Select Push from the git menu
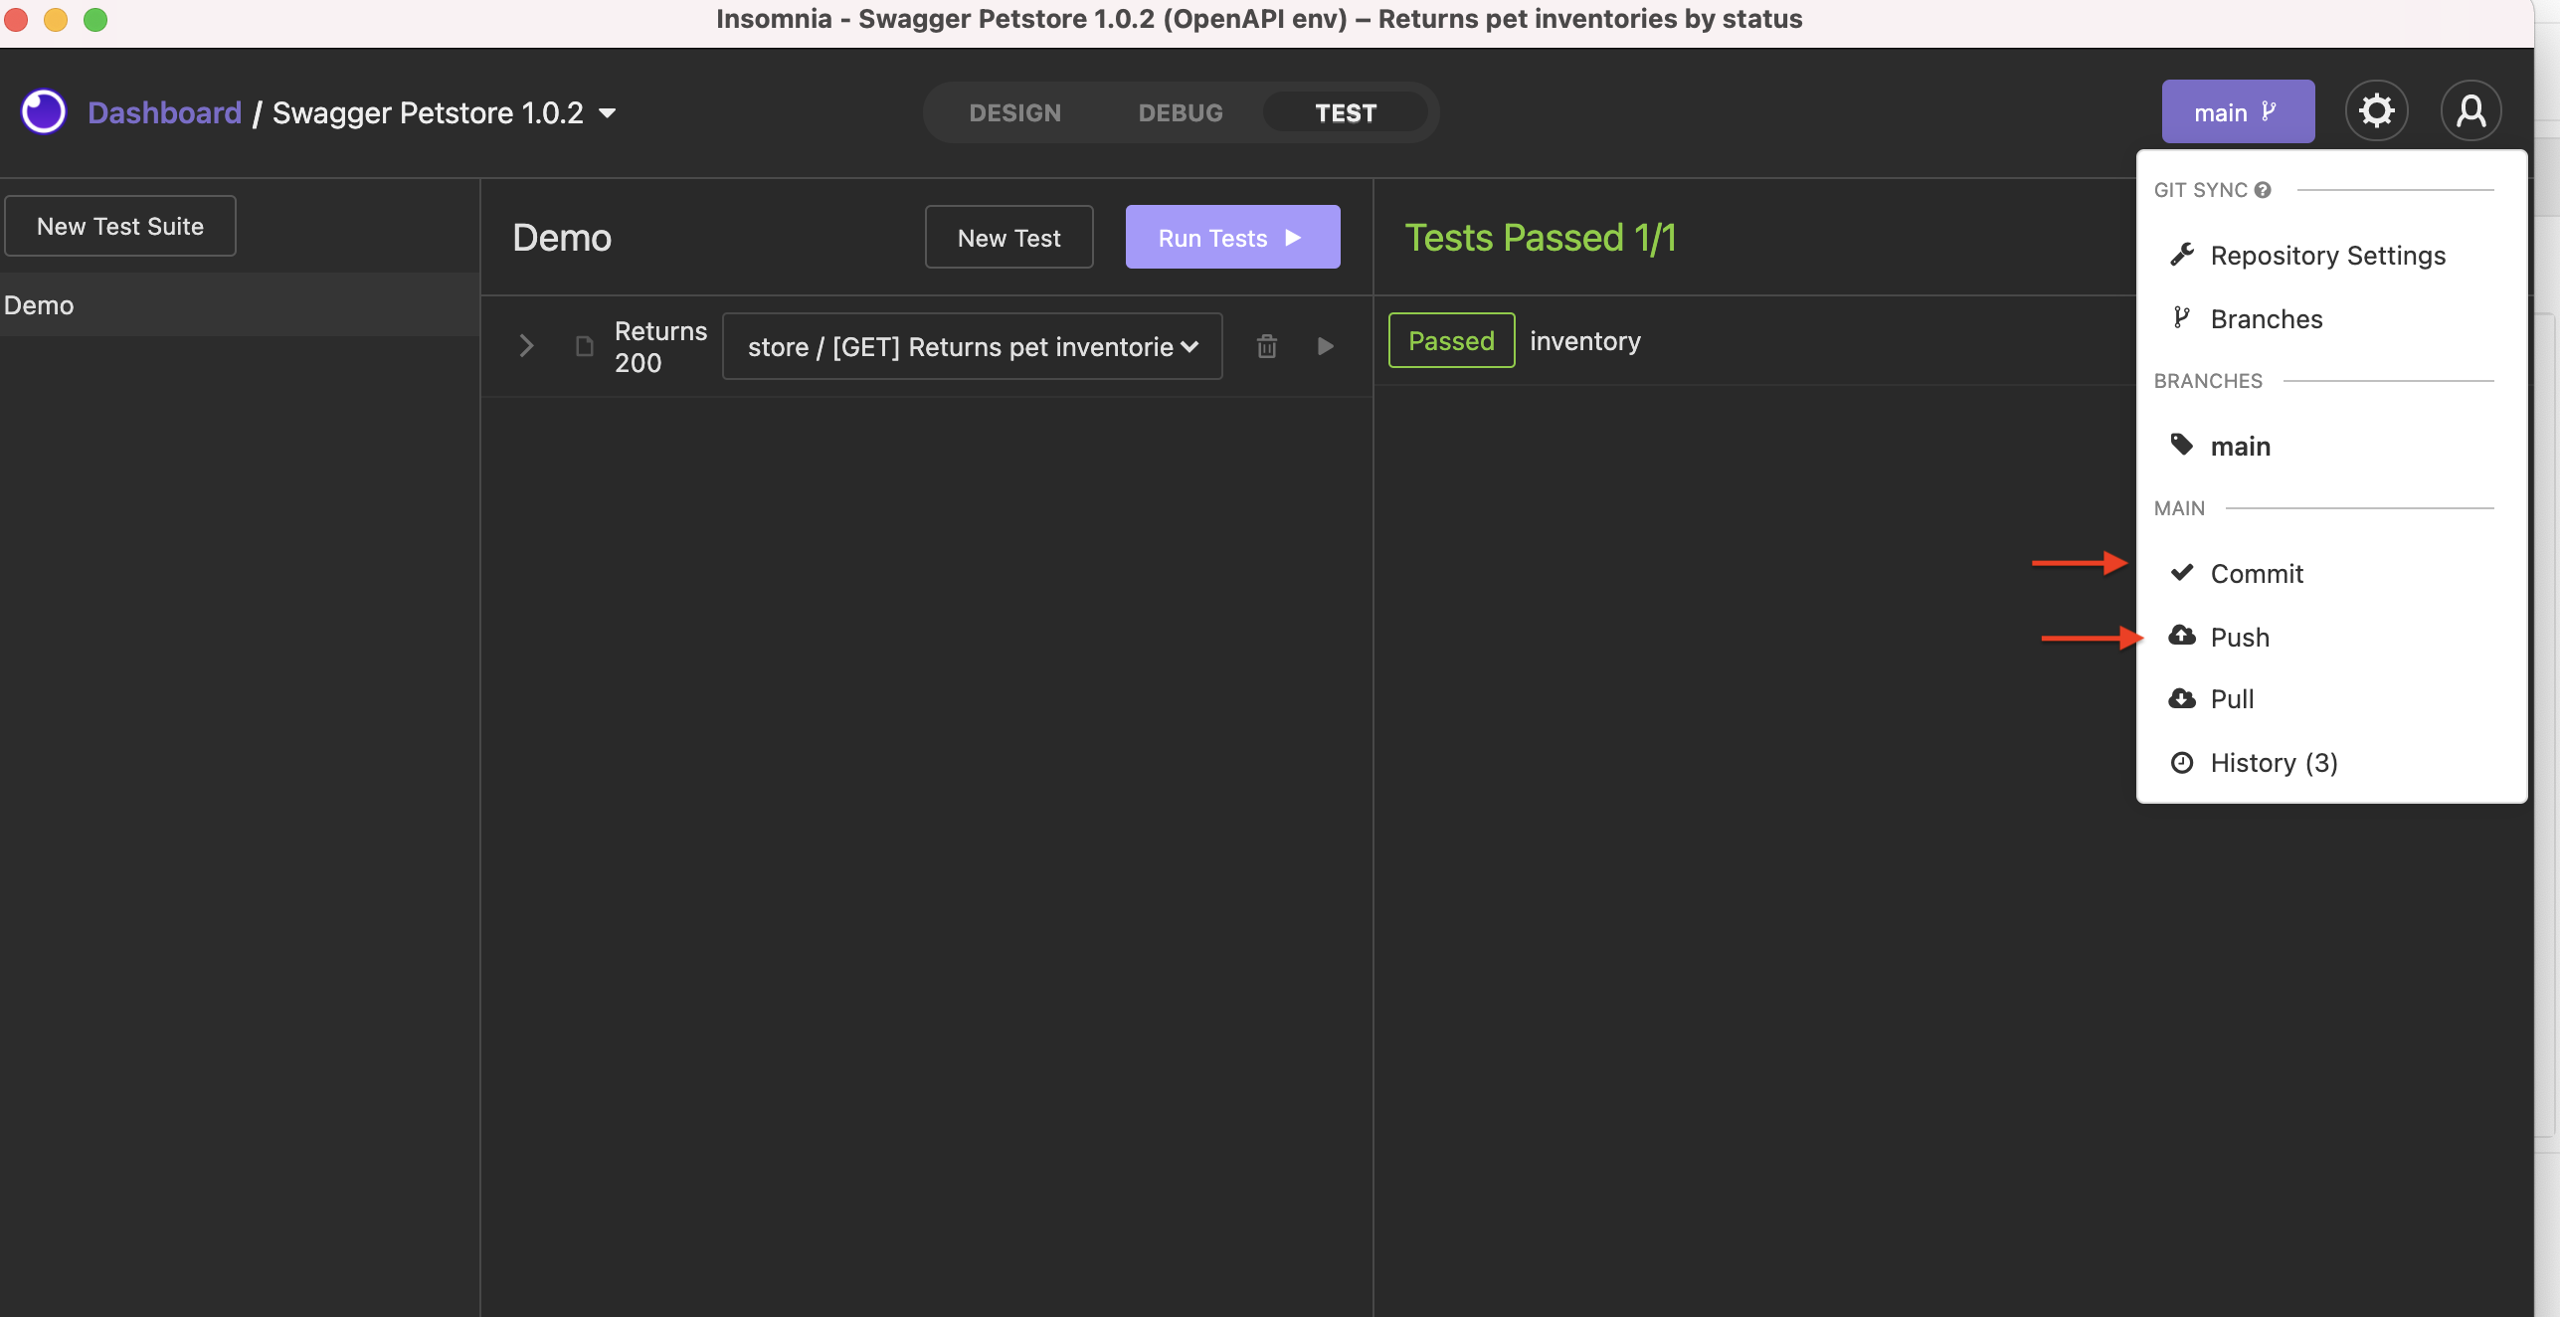 2240,637
